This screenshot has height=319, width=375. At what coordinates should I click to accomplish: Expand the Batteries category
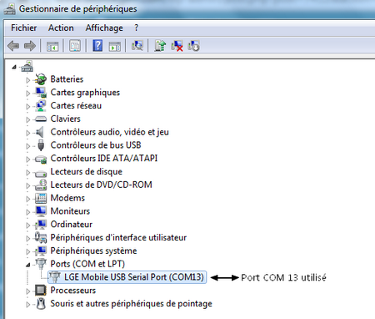(28, 80)
